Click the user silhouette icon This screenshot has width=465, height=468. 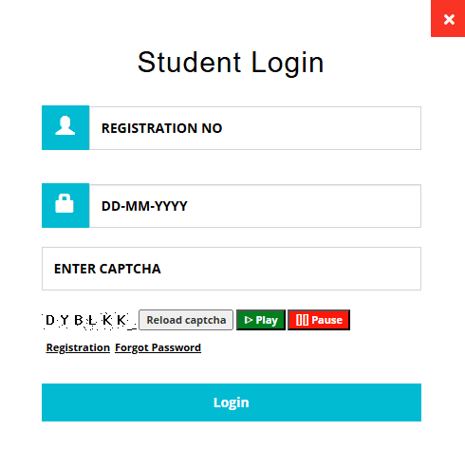coord(65,125)
